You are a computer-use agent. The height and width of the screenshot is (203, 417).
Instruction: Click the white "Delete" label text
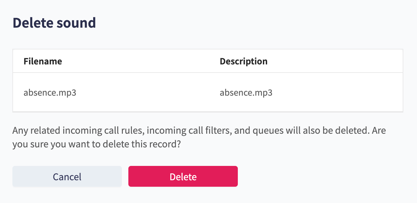coord(183,177)
